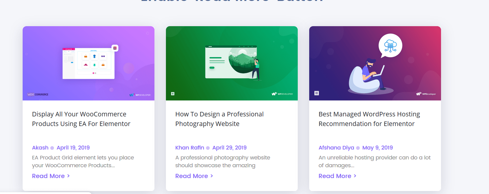Click WPDeveloper logo on the hosting thumbnail

426,94
